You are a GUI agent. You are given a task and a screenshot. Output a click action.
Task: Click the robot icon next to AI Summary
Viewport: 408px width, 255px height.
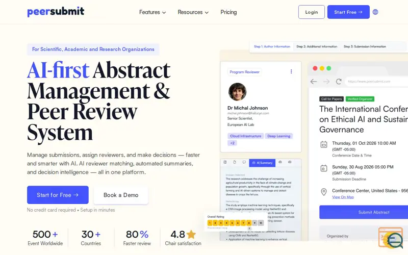click(x=280, y=162)
